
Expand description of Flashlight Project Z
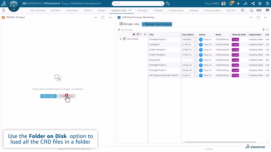pyautogui.click(x=196, y=39)
